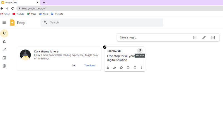The width and height of the screenshot is (223, 125).
Task: Open Archive icon in sidebar
Action: (4, 58)
